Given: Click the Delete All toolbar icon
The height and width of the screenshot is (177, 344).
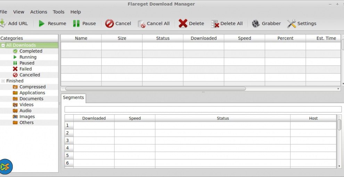Looking at the screenshot, I should coord(215,24).
